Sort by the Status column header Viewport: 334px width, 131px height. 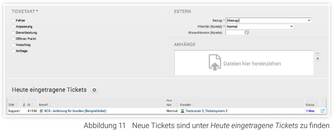(x=310, y=105)
